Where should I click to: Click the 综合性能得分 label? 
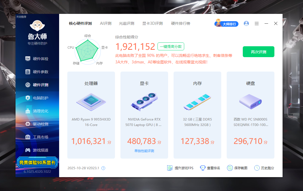tap(127, 37)
